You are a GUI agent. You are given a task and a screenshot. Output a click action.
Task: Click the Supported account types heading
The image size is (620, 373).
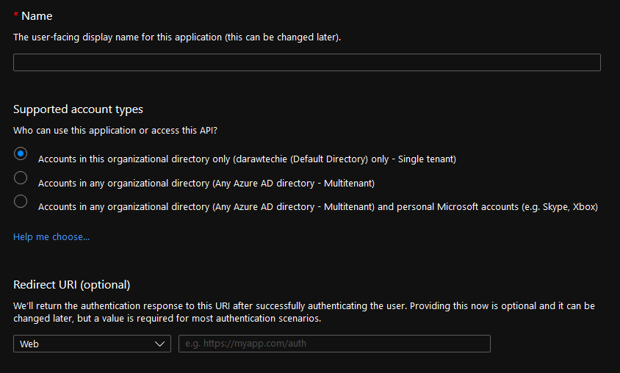[78, 109]
